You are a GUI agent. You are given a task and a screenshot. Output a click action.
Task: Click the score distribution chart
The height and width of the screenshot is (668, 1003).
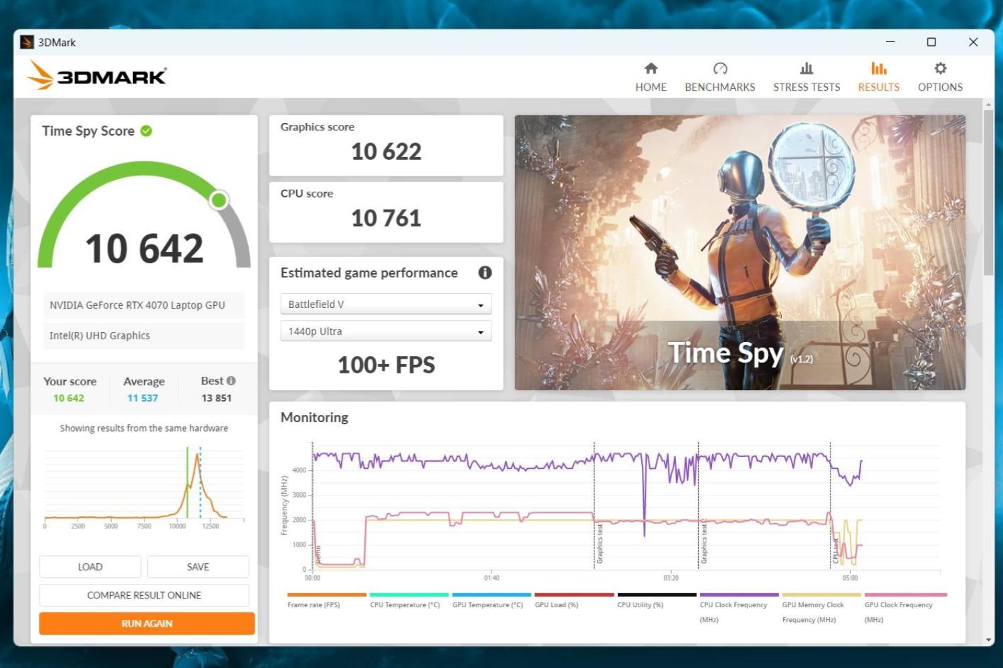tap(144, 487)
